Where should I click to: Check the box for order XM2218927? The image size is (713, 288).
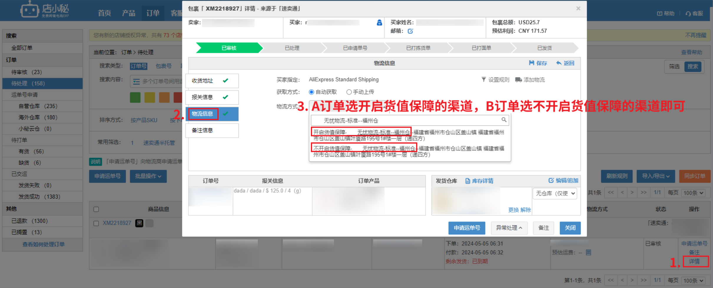pos(96,223)
